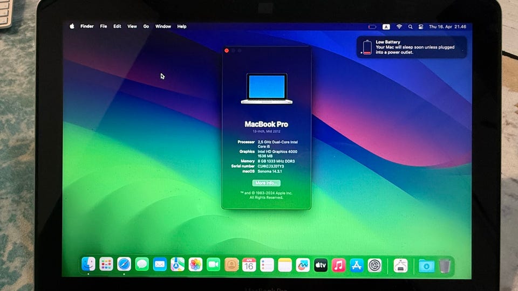Open the Go menu
This screenshot has width=518, height=291.
146,26
